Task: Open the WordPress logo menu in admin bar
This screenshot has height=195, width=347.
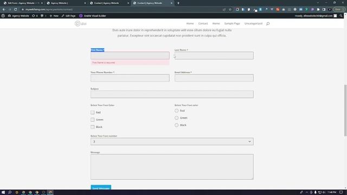Action: click(3, 16)
